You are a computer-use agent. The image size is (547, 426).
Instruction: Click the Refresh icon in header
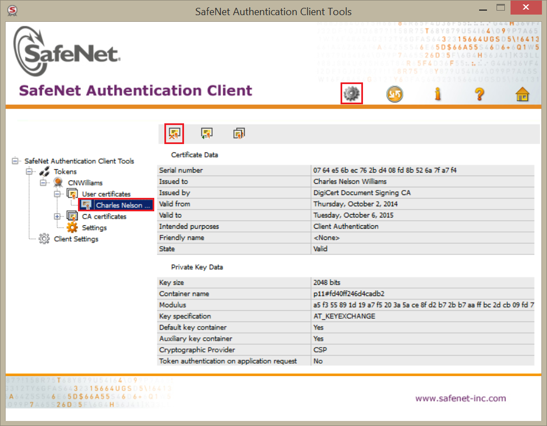394,94
